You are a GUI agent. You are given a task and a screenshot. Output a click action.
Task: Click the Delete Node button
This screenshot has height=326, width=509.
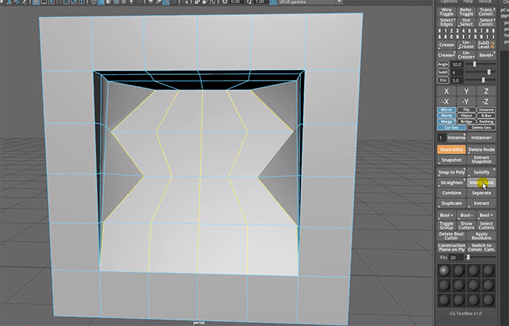click(481, 150)
